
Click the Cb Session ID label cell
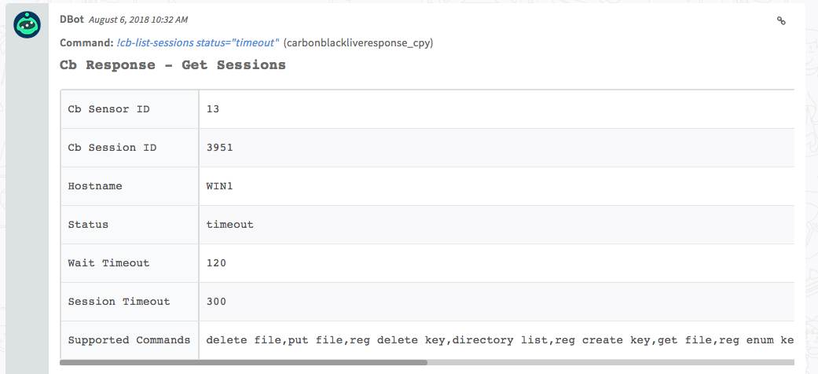[112, 148]
